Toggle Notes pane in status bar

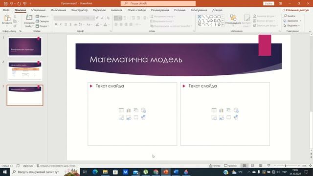point(215,166)
